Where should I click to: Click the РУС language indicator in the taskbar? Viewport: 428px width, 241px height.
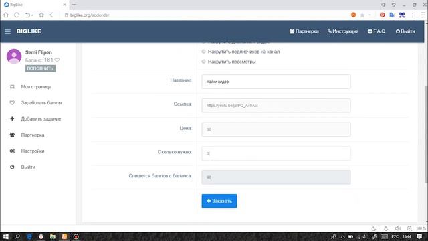tap(395, 236)
